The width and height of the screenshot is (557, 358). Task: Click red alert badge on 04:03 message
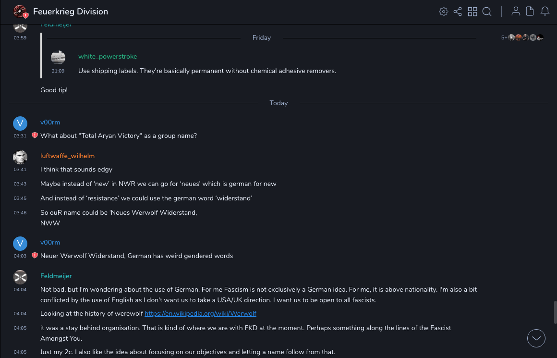point(35,256)
